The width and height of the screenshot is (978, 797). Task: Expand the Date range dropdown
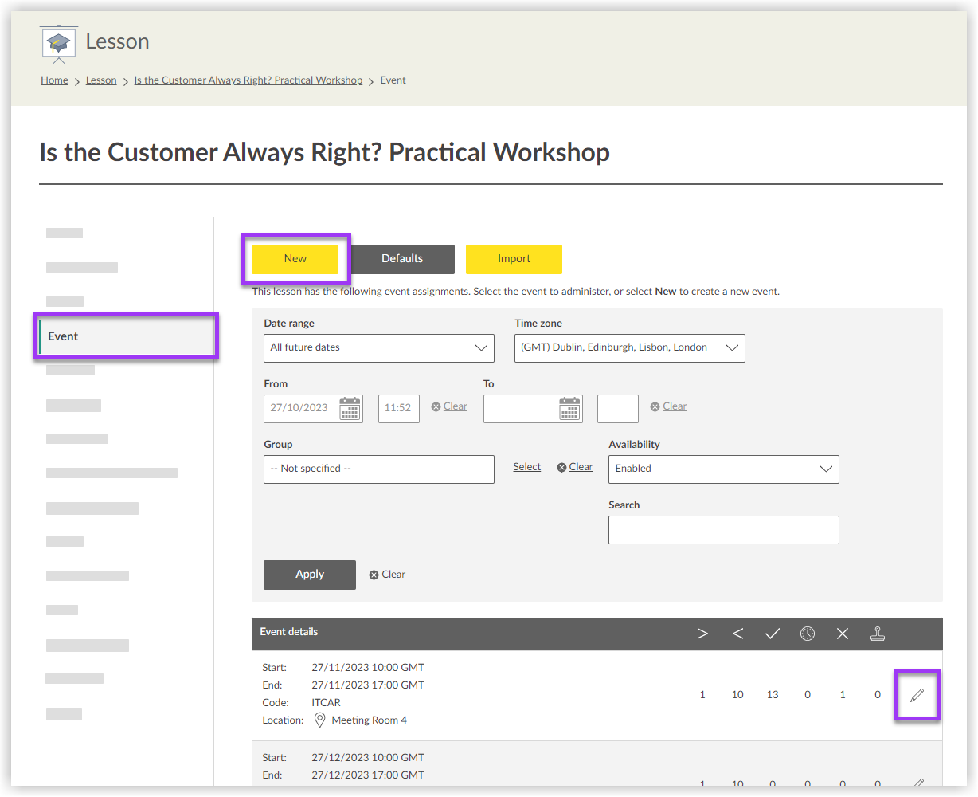[378, 348]
